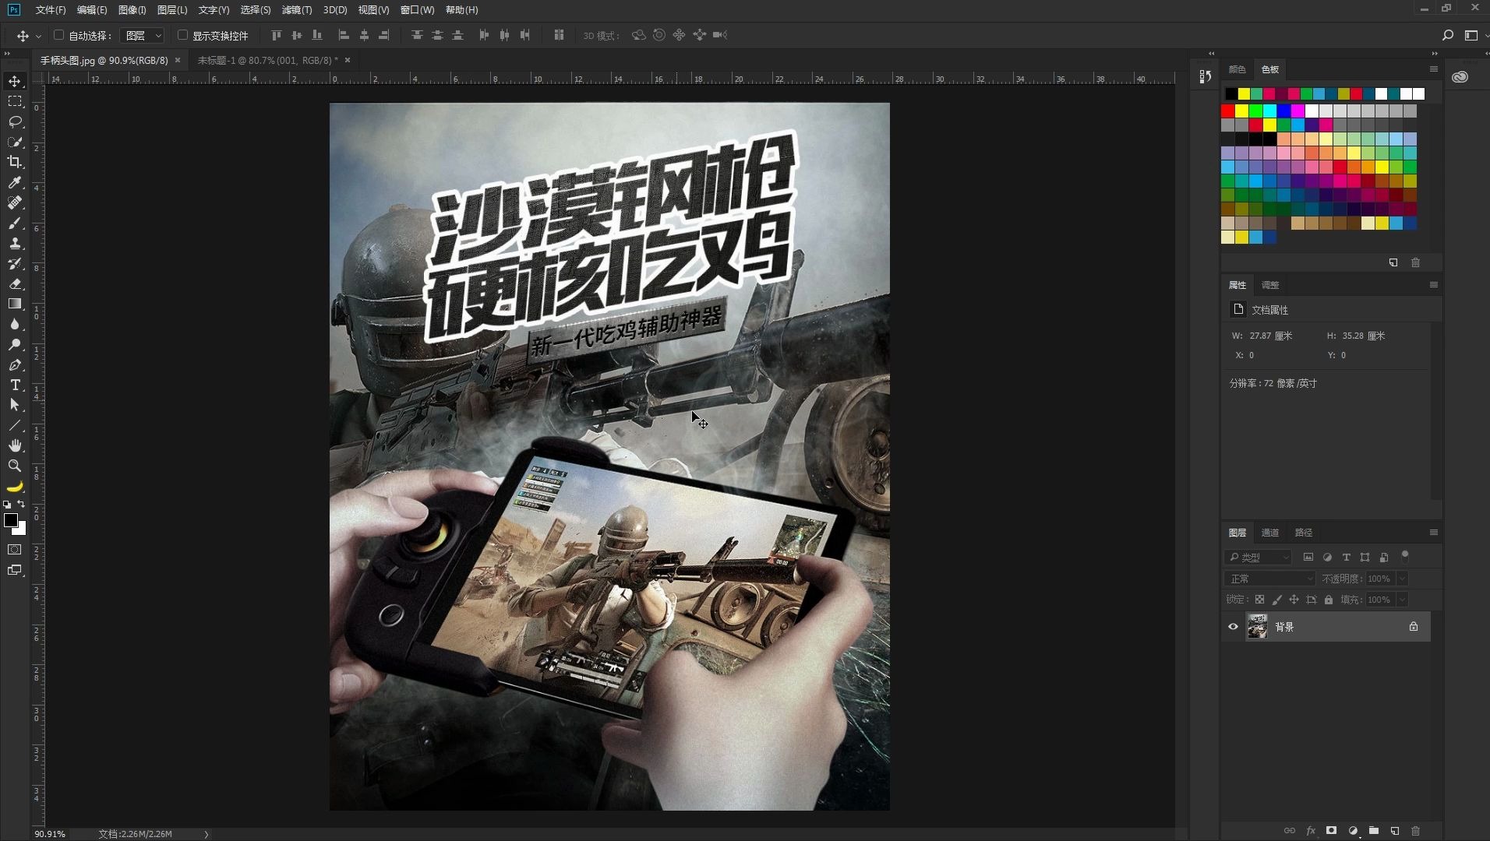The width and height of the screenshot is (1490, 841).
Task: Select the Eyedropper tool
Action: (15, 182)
